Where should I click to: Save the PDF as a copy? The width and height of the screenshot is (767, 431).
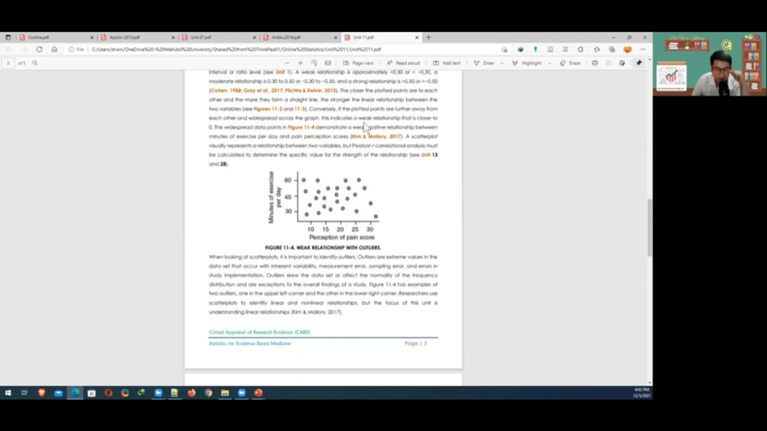coord(622,63)
